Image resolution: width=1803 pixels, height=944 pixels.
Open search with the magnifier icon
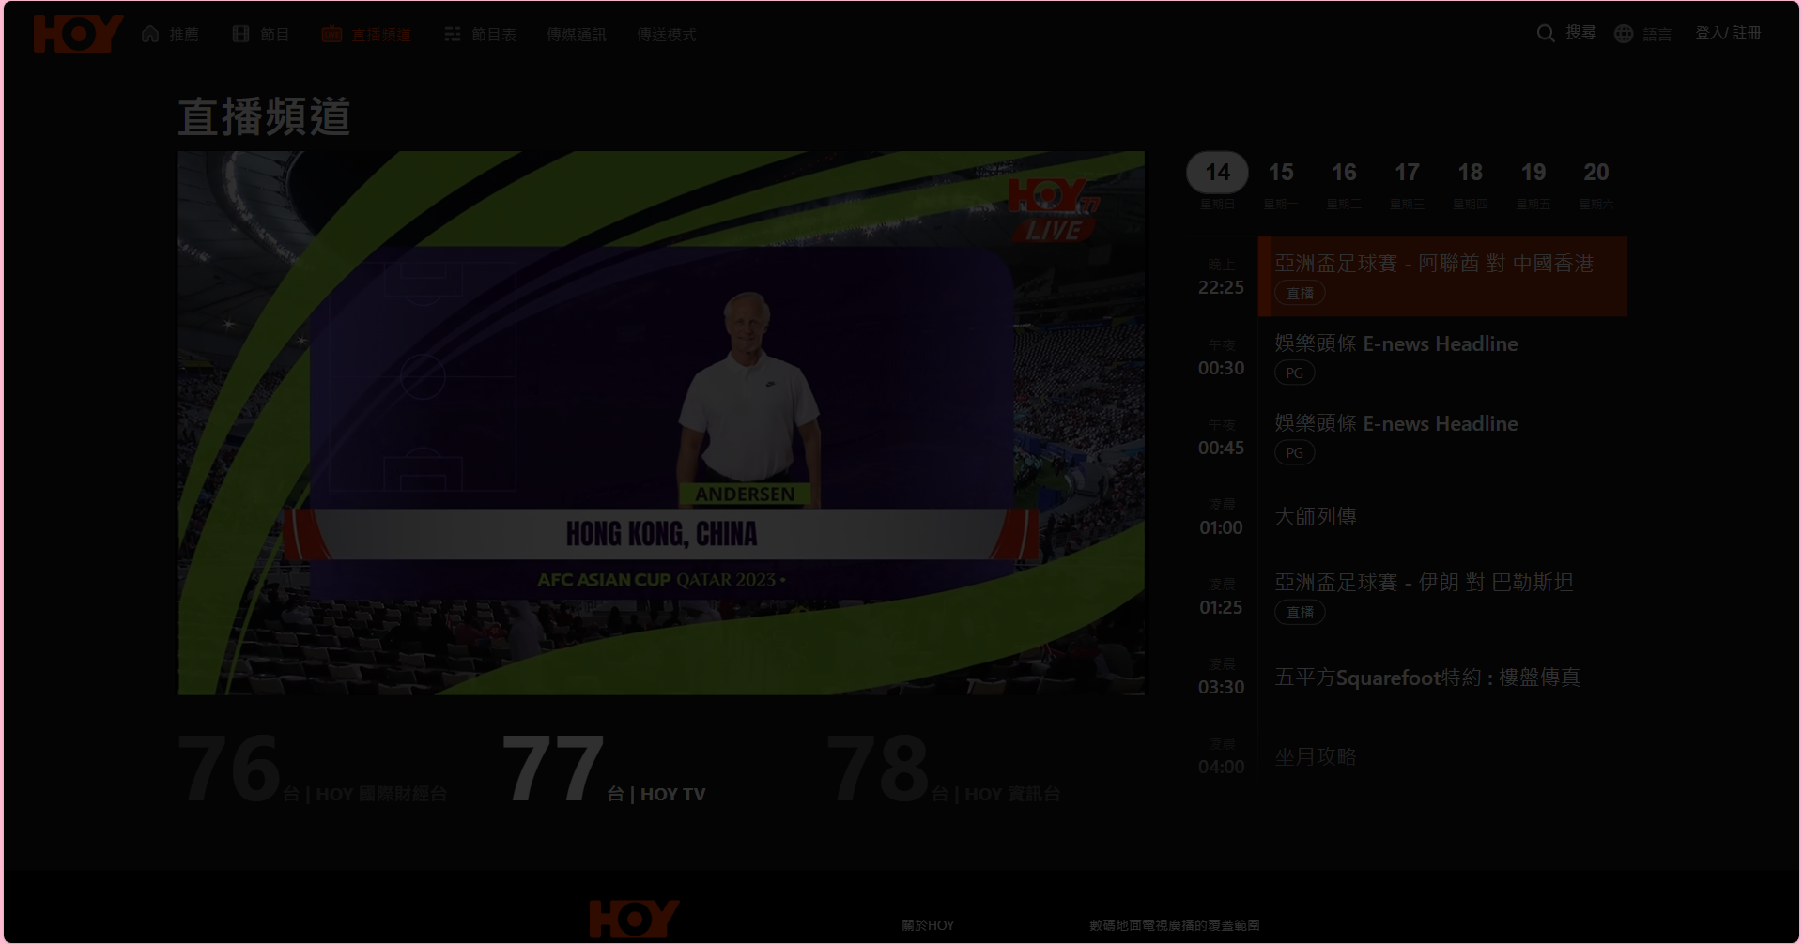tap(1545, 34)
